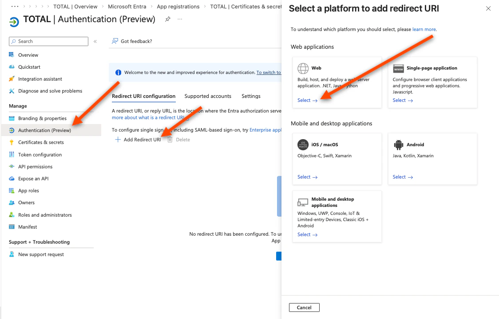Screen dimensions: 499x319
Task: Click 'Mobile and desktop applications' section heading
Action: click(331, 123)
